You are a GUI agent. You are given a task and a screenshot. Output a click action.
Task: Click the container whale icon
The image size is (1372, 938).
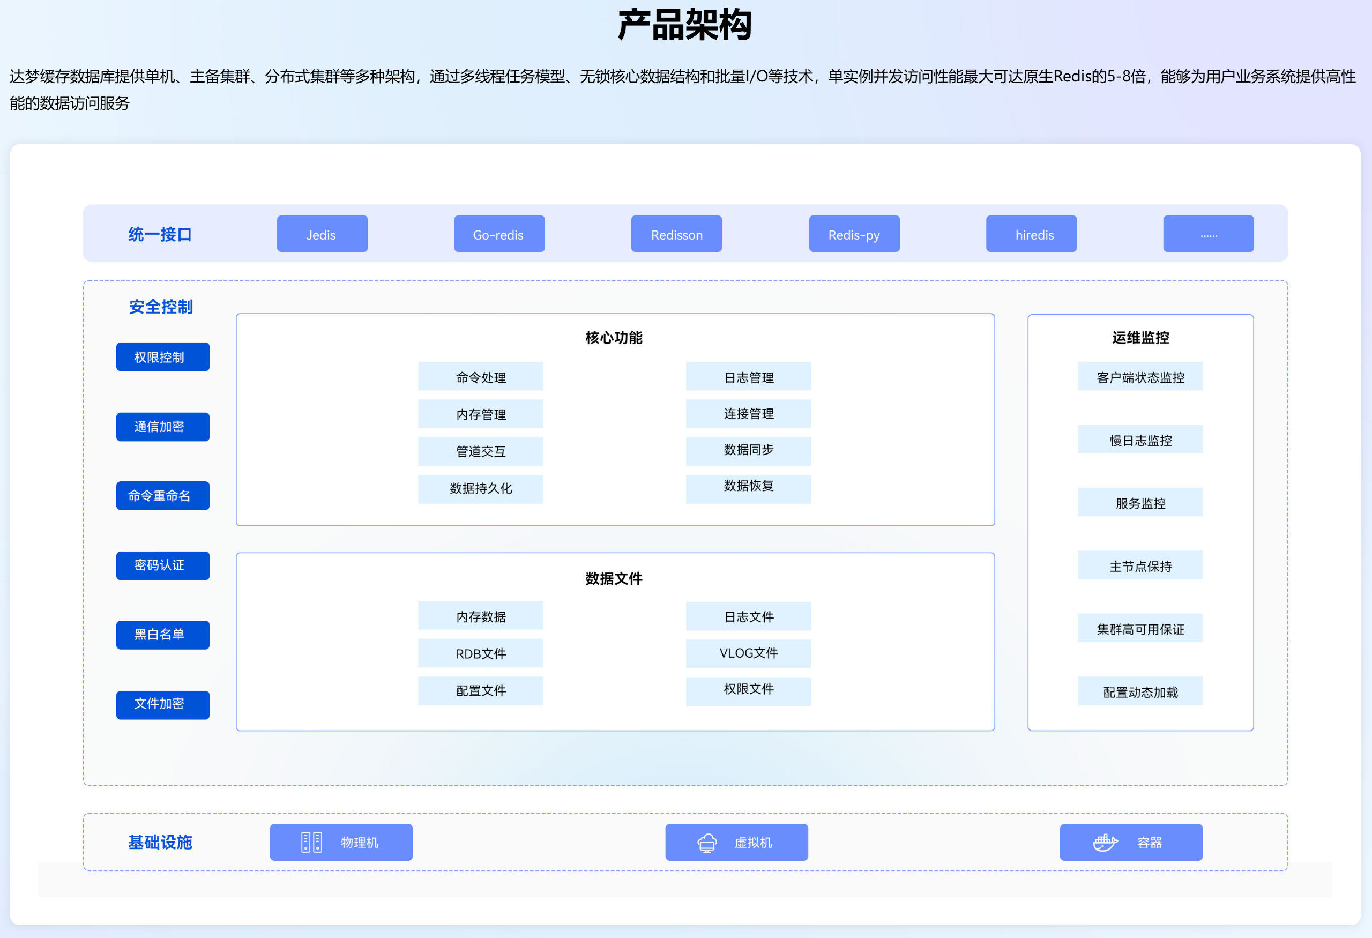tap(1105, 843)
